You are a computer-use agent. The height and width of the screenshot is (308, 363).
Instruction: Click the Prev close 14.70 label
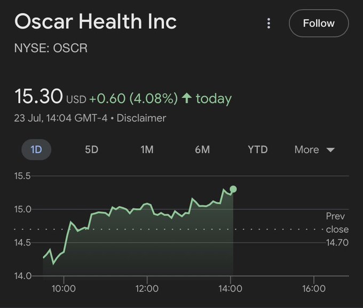coord(337,230)
